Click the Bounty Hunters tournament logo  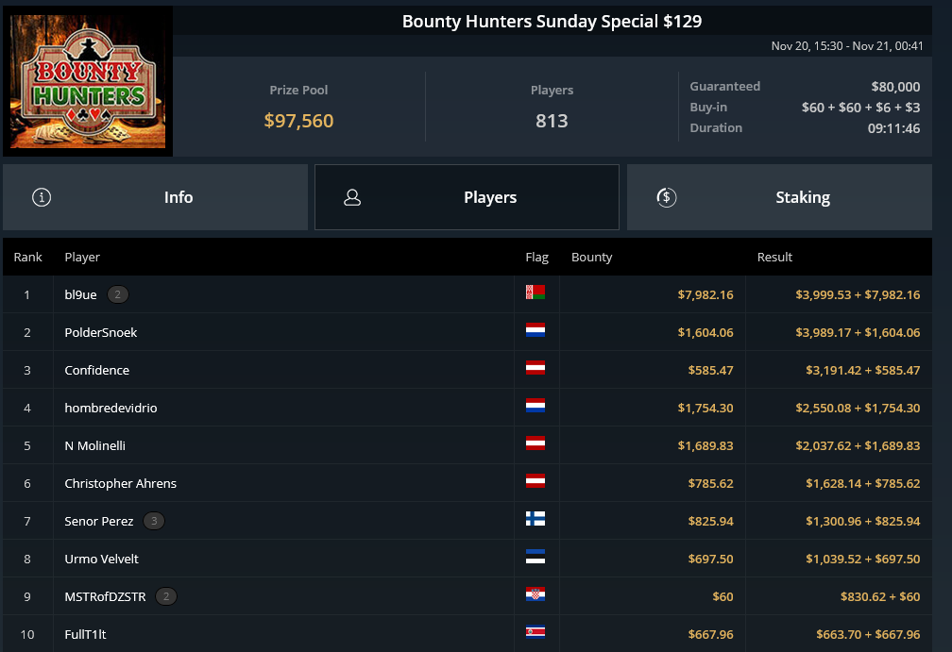(88, 81)
